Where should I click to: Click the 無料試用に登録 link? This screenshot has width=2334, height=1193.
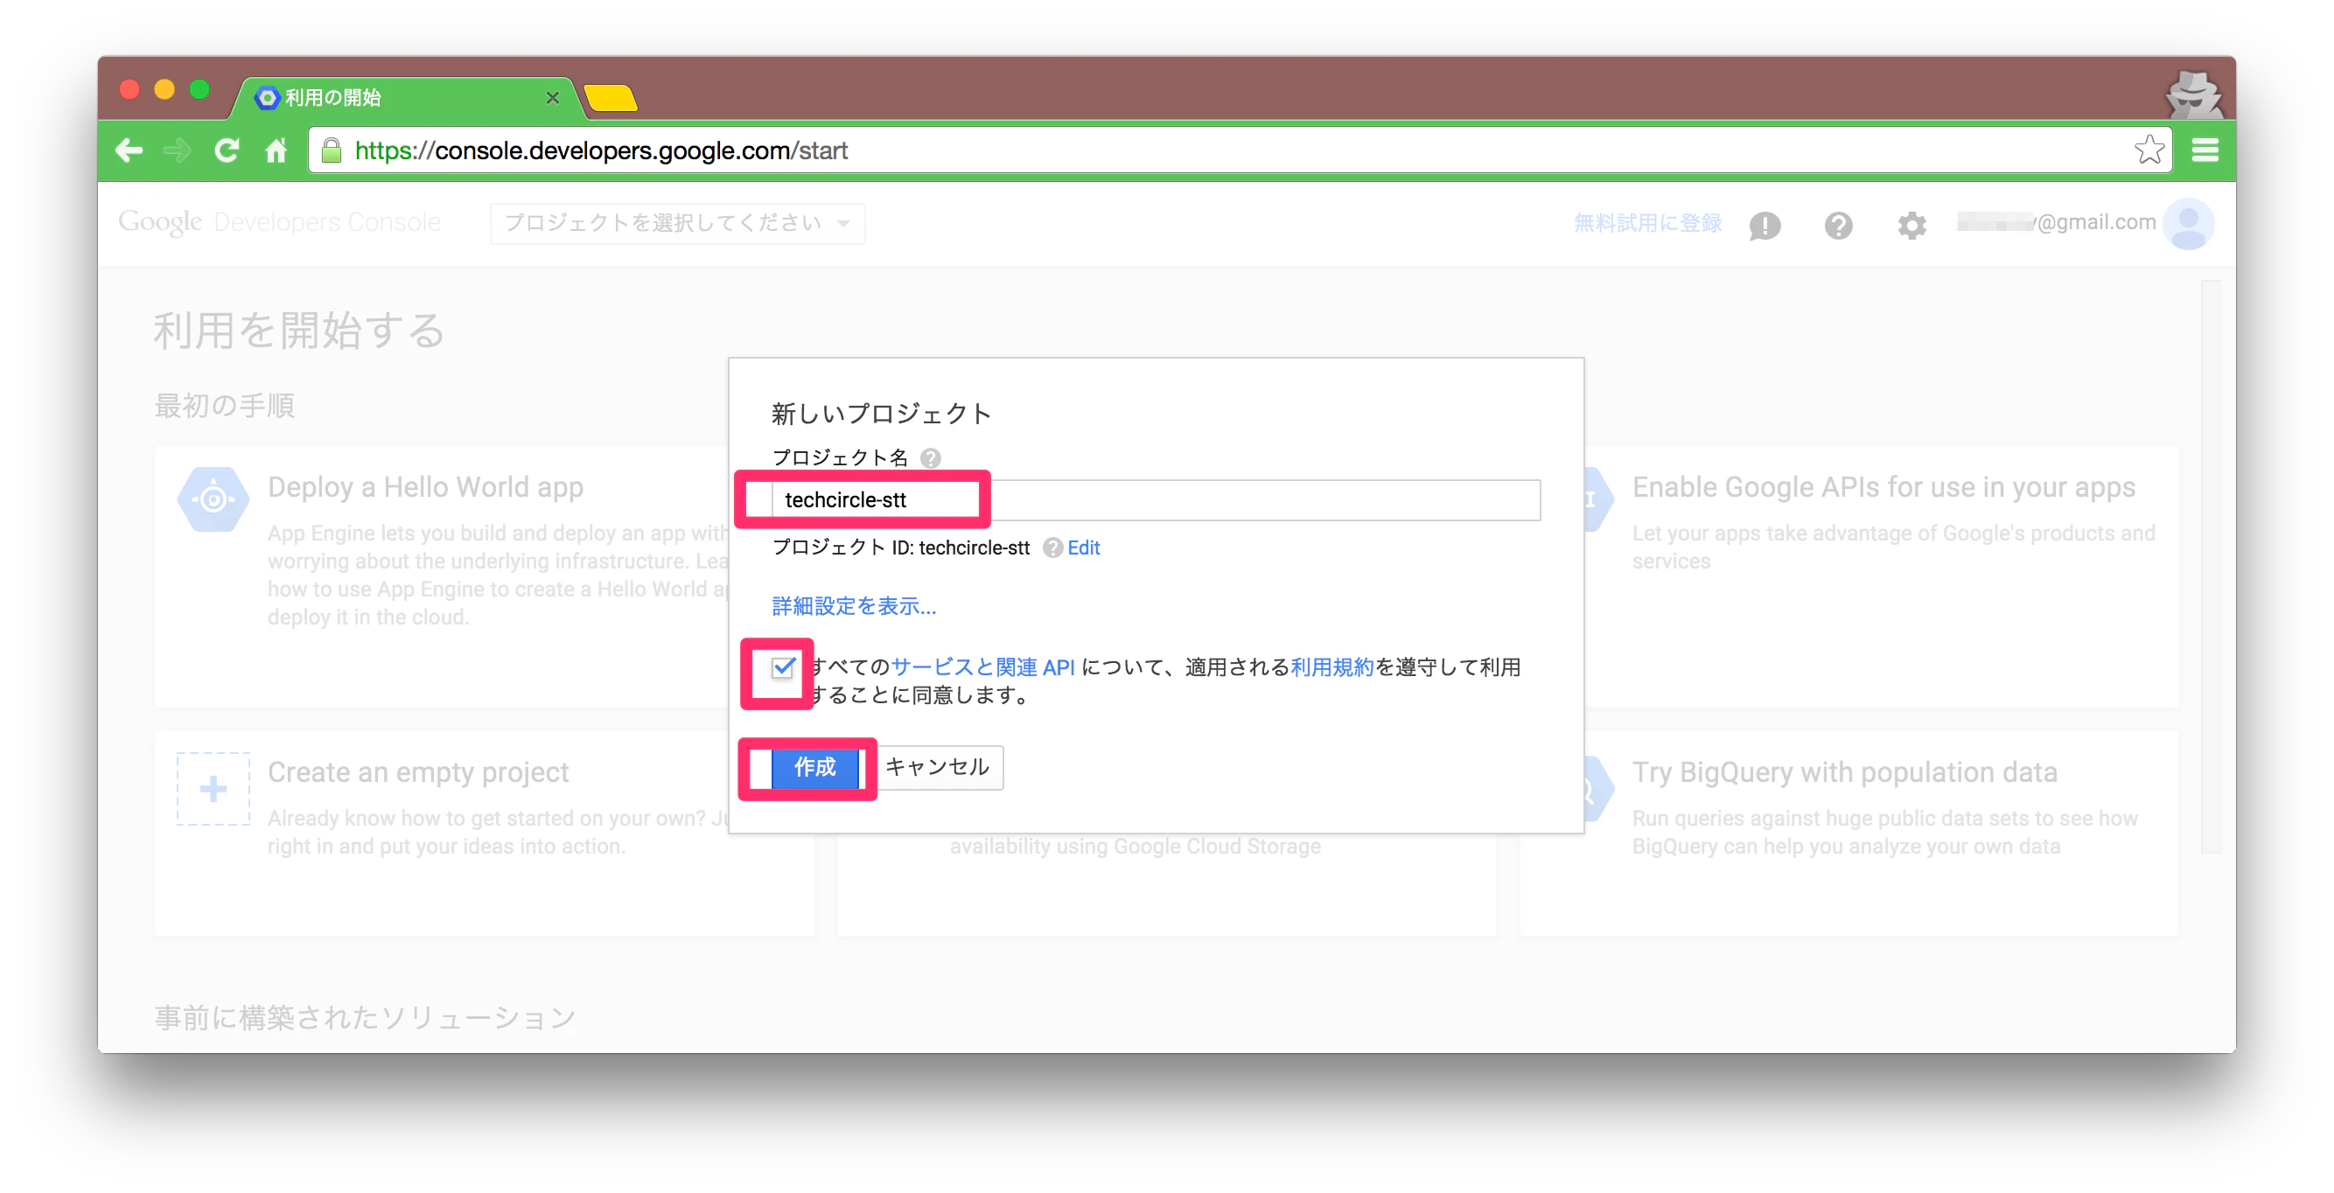tap(1647, 223)
